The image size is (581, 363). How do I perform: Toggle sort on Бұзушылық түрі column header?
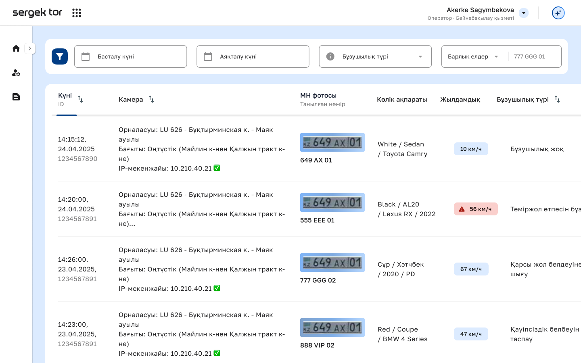[x=557, y=99]
